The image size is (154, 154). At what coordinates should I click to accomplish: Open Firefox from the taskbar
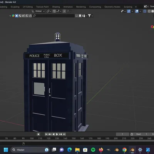101,150
